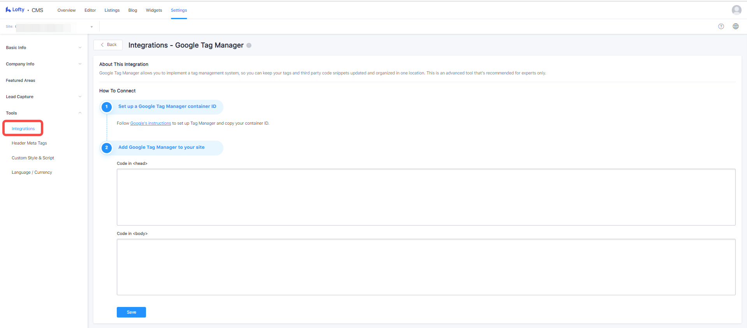Open Language / Currency settings
Screen dimensions: 747x328
32,172
